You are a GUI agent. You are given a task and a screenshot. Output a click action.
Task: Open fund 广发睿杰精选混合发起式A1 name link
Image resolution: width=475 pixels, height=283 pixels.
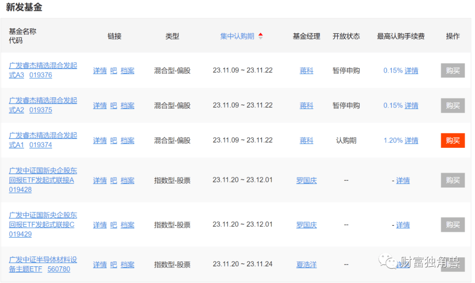43,140
